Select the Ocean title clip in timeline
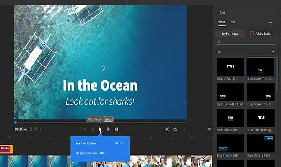 [x=6, y=149]
